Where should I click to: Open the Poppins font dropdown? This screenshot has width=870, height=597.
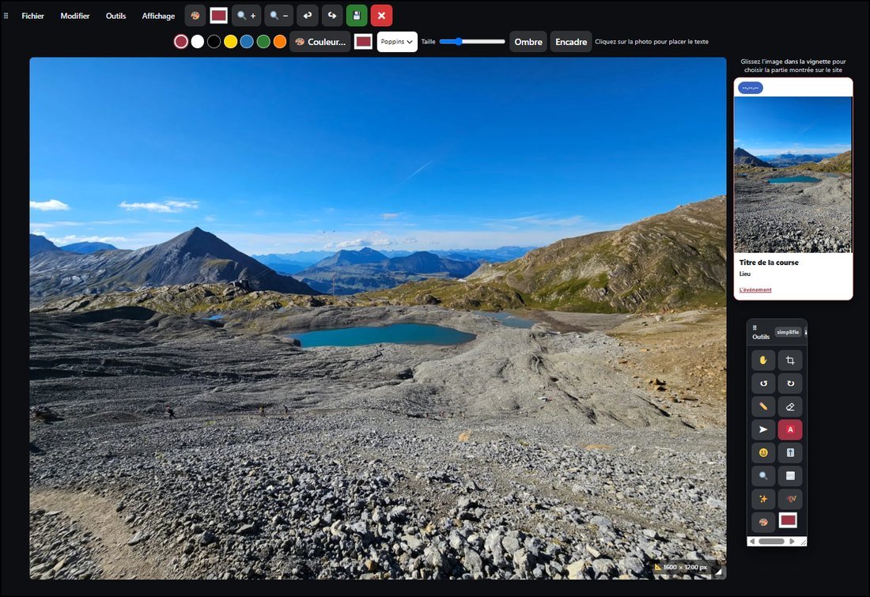[x=397, y=42]
